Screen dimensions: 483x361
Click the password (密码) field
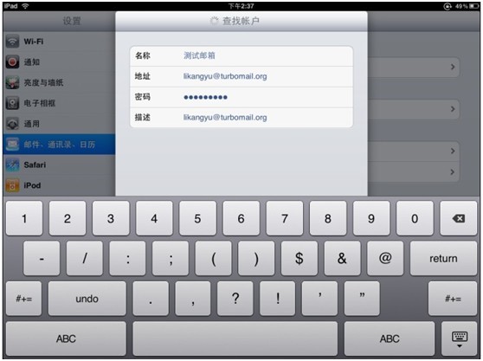tap(241, 97)
